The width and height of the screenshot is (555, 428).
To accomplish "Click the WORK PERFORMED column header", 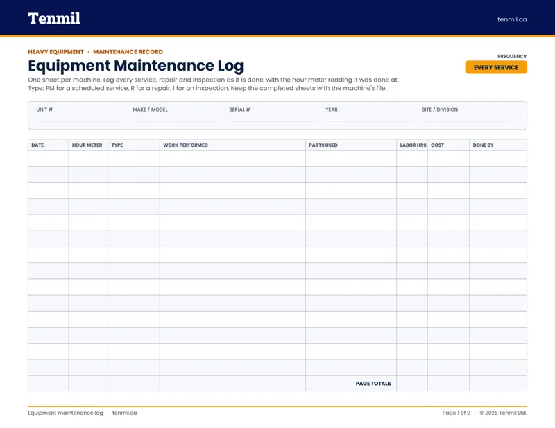I will [232, 145].
